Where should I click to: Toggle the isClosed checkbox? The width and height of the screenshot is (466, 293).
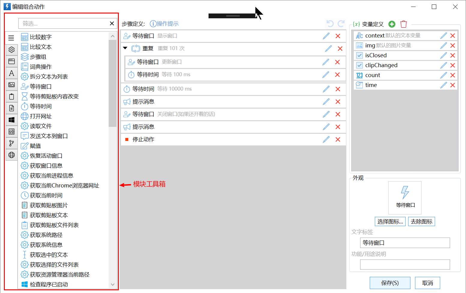[x=359, y=55]
